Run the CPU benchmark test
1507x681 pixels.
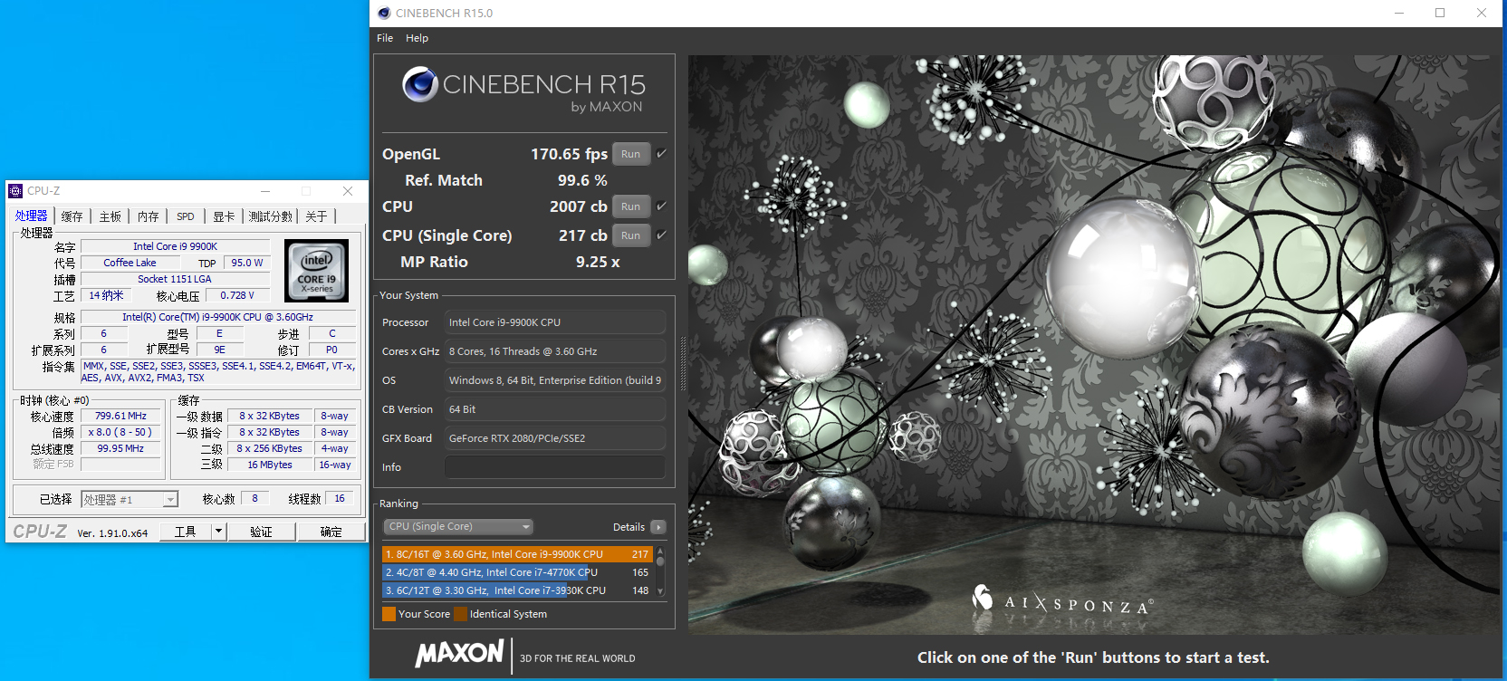click(630, 206)
